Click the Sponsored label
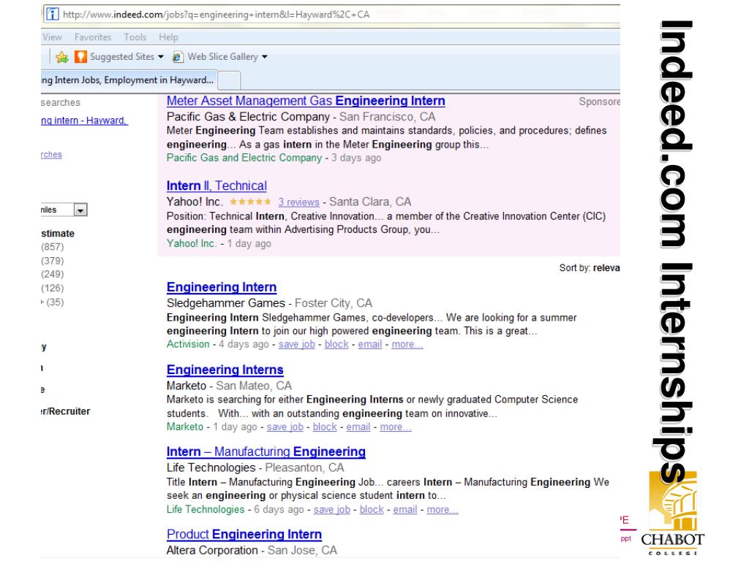749x561 pixels. 600,102
